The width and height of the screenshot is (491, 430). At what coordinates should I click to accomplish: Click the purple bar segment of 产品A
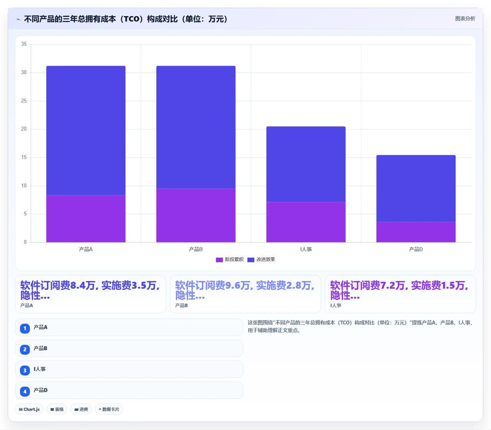[x=86, y=219]
